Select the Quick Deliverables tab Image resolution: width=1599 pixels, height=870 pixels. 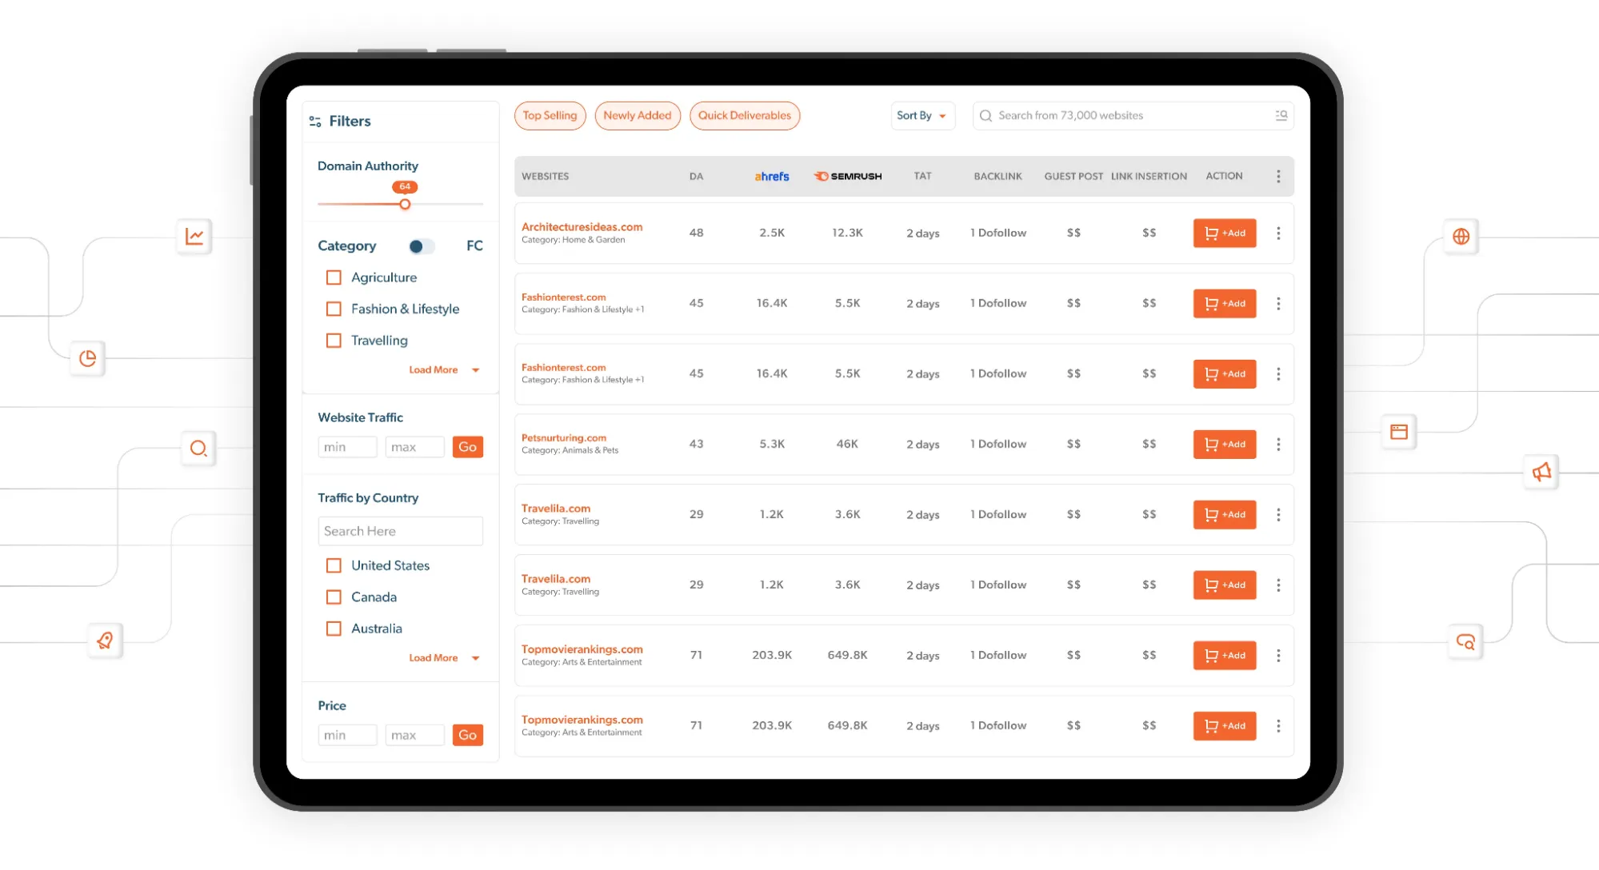[745, 116]
